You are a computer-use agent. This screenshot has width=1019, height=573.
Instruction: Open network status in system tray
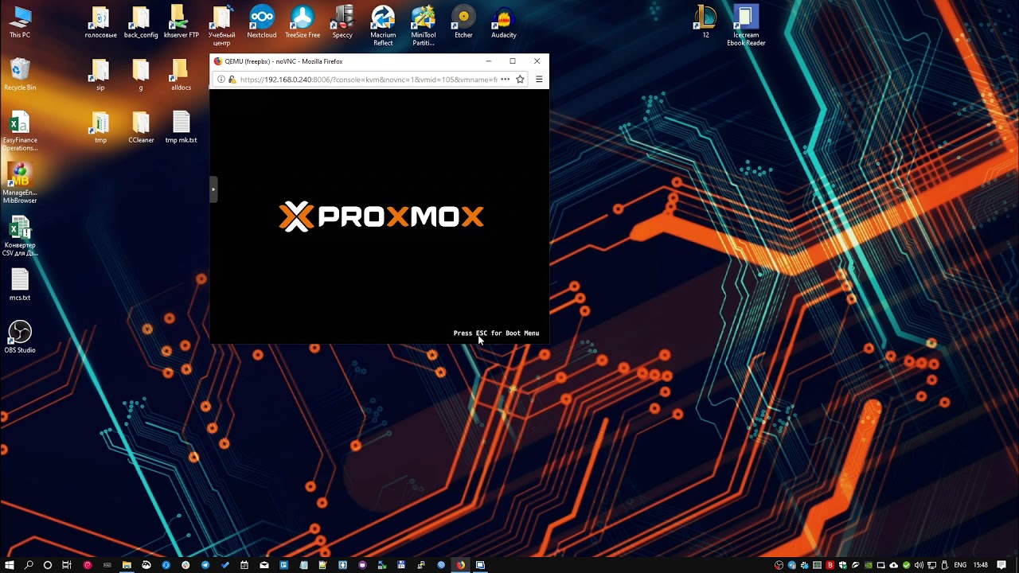tap(931, 565)
